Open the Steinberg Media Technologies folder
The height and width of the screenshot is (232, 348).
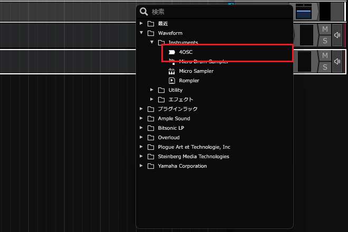(x=193, y=157)
